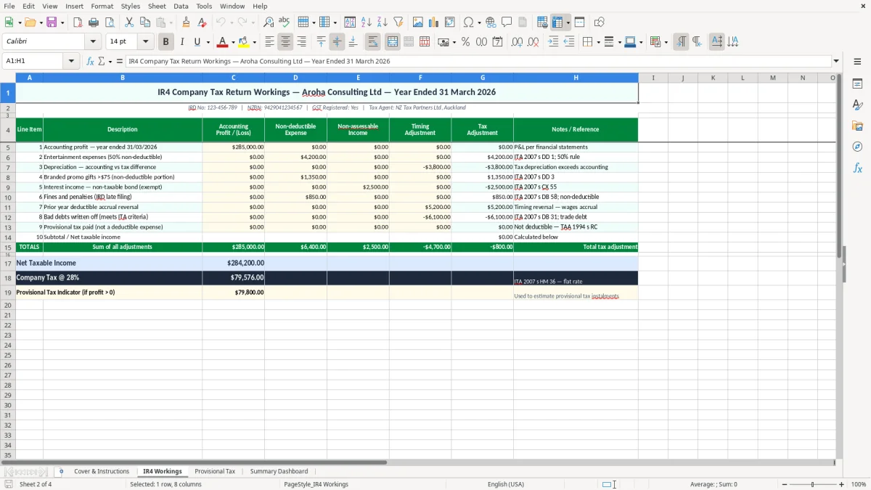Viewport: 871px width, 490px height.
Task: Click the English (USA) language status field
Action: pyautogui.click(x=506, y=484)
